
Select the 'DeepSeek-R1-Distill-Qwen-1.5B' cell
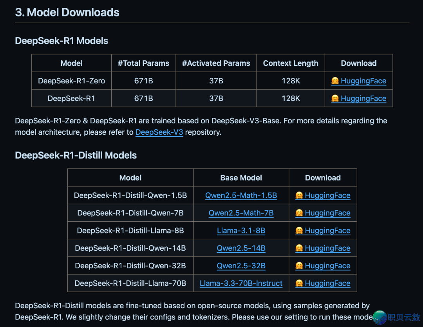[x=130, y=195]
